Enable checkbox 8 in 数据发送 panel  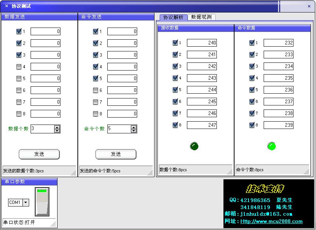(19, 114)
